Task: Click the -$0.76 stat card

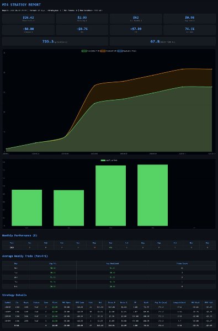Action: pyautogui.click(x=82, y=30)
